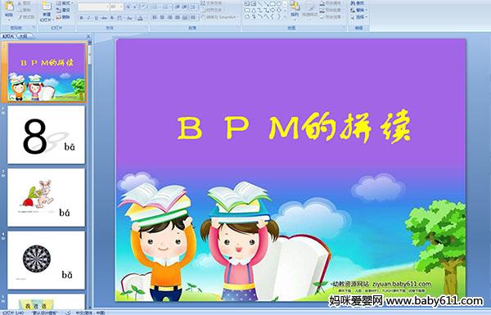
Task: Click the Align Text (对齐文本) icon
Action: click(203, 10)
